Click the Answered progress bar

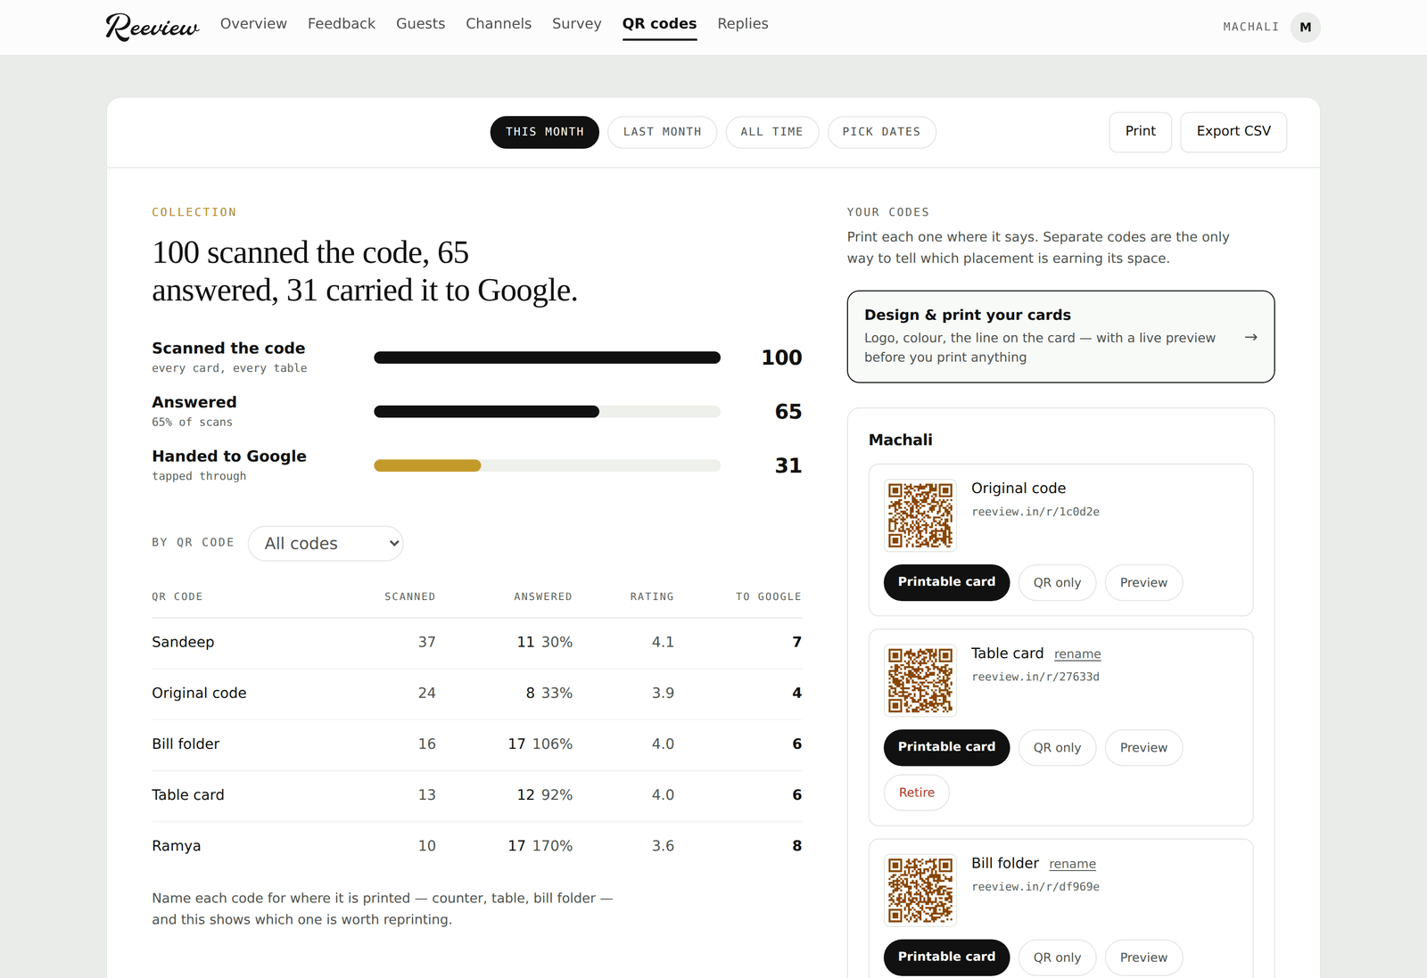547,412
